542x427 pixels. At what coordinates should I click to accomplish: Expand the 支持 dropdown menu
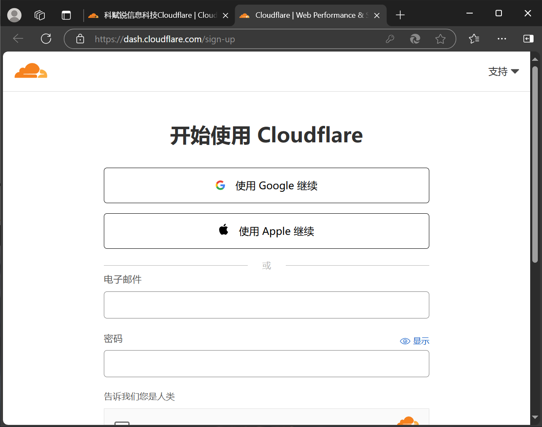(503, 71)
